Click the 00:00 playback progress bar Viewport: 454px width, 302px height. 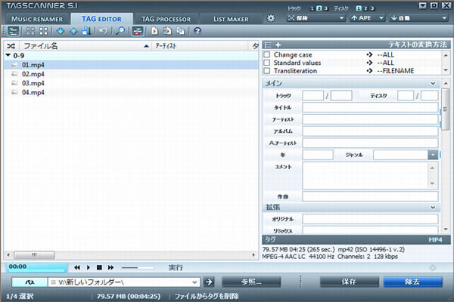(37, 267)
